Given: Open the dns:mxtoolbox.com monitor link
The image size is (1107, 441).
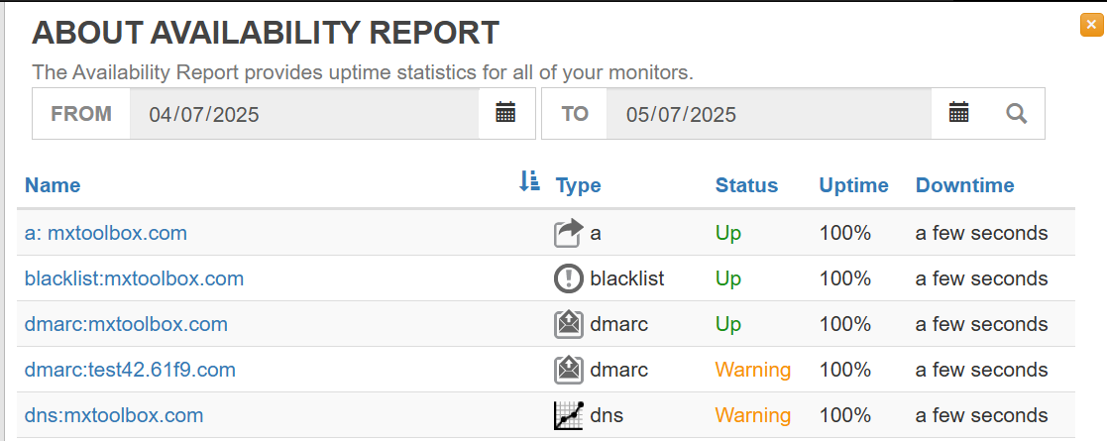Looking at the screenshot, I should coord(114,415).
